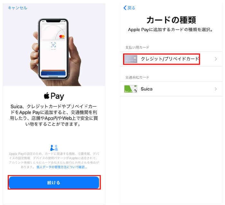The width and height of the screenshot is (225, 205).
Task: Tap the blue 続ける continue button
Action: [54, 182]
